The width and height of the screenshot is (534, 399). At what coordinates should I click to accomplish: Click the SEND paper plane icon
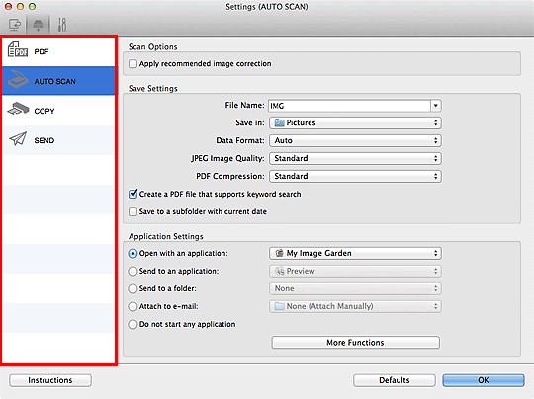click(18, 139)
